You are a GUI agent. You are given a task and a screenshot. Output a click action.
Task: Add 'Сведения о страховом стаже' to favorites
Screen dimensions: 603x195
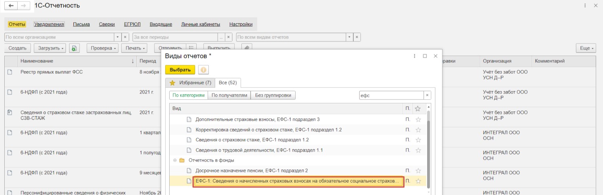[418, 140]
